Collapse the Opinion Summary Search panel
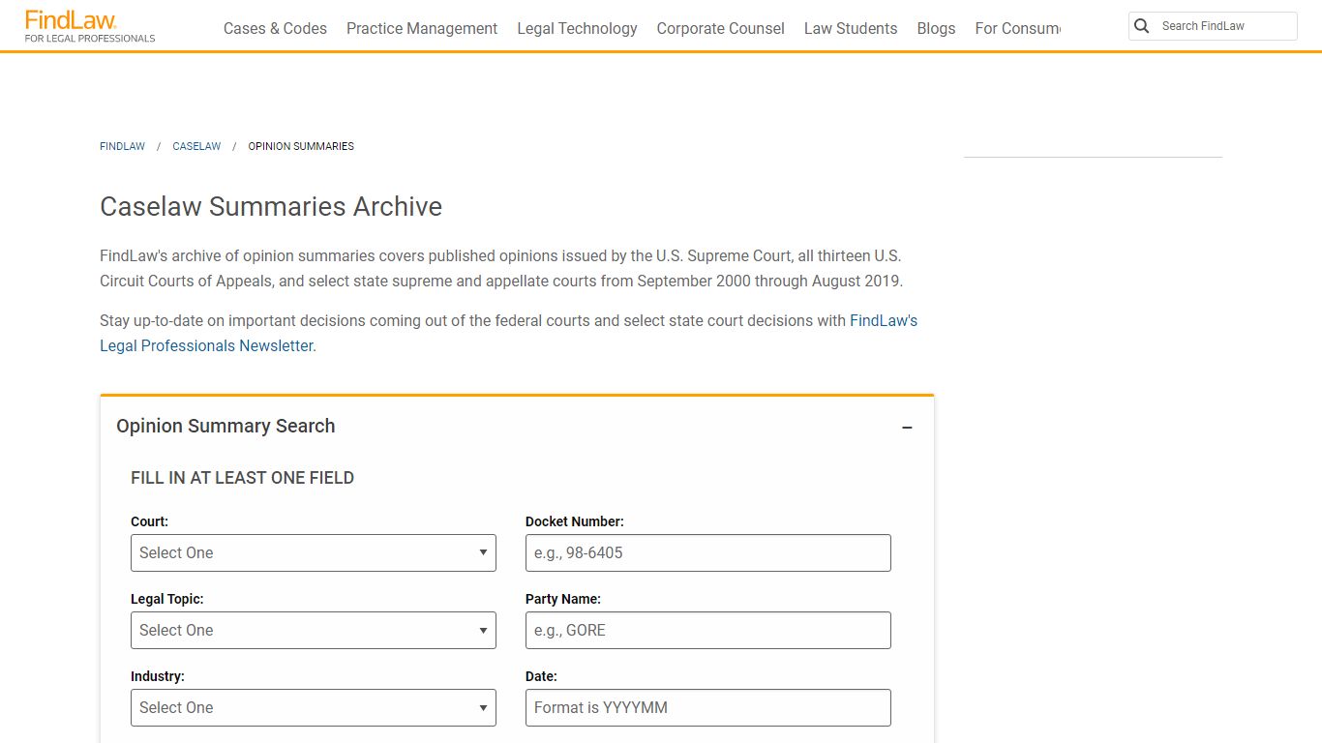The image size is (1322, 743). (x=907, y=428)
